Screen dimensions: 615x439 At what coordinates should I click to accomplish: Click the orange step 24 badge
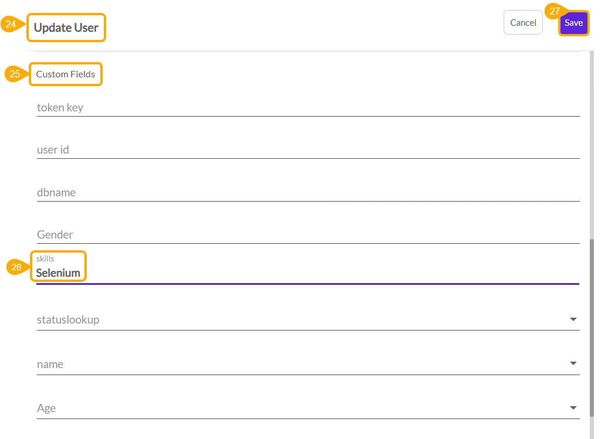(x=11, y=25)
